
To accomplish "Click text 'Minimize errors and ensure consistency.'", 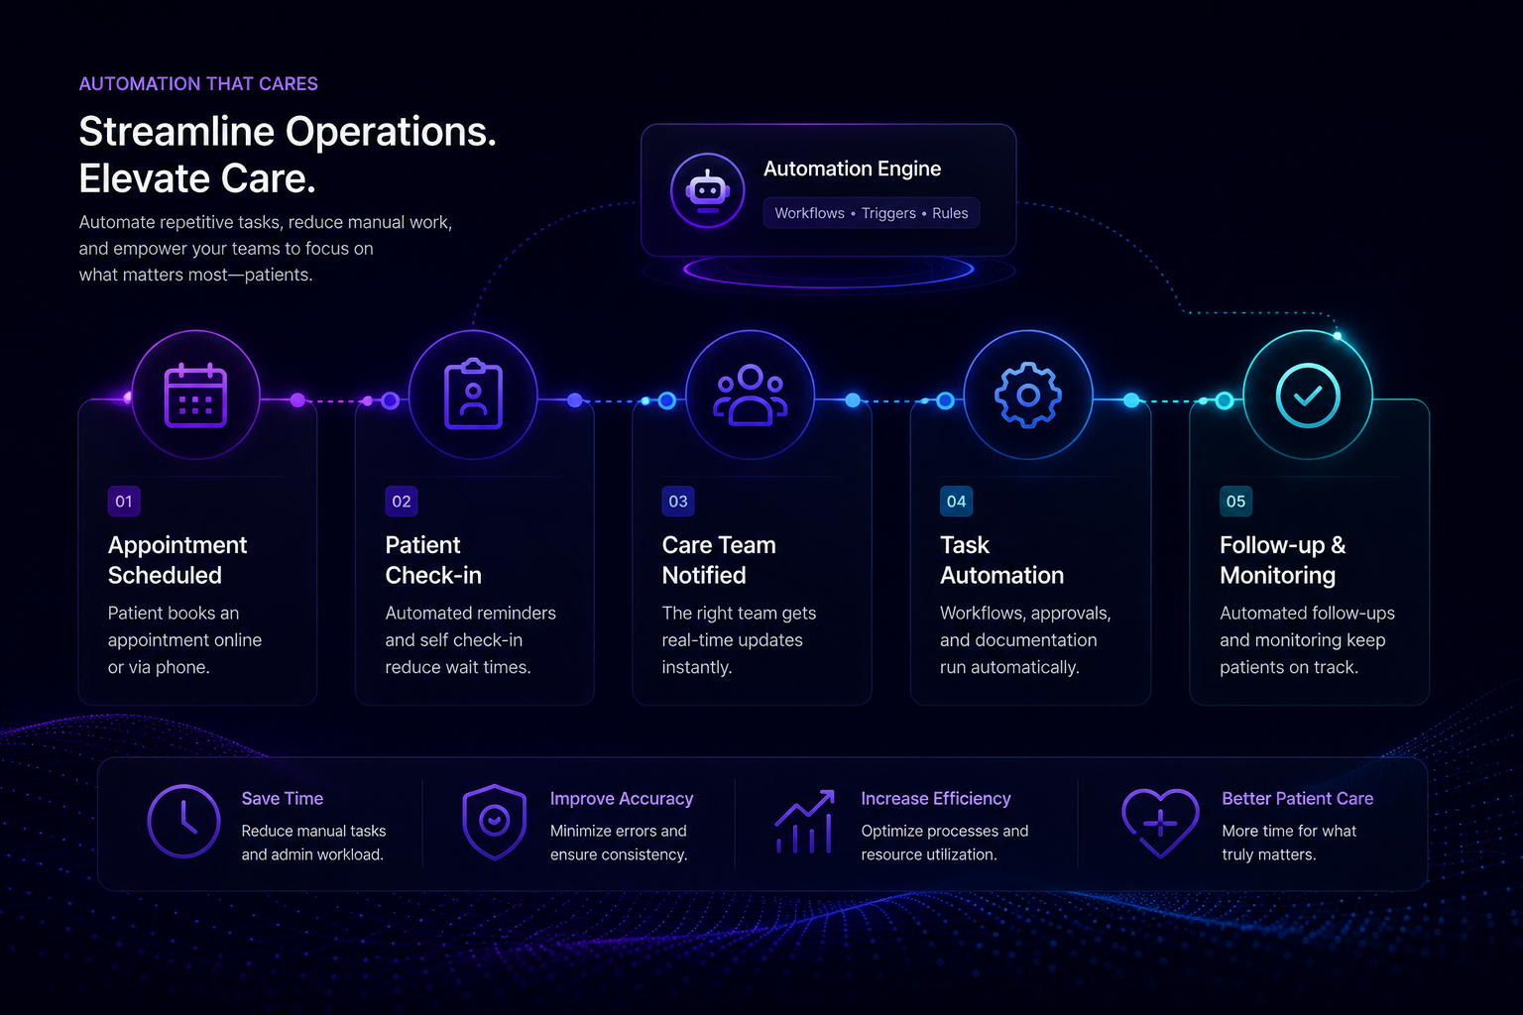I will [x=619, y=843].
